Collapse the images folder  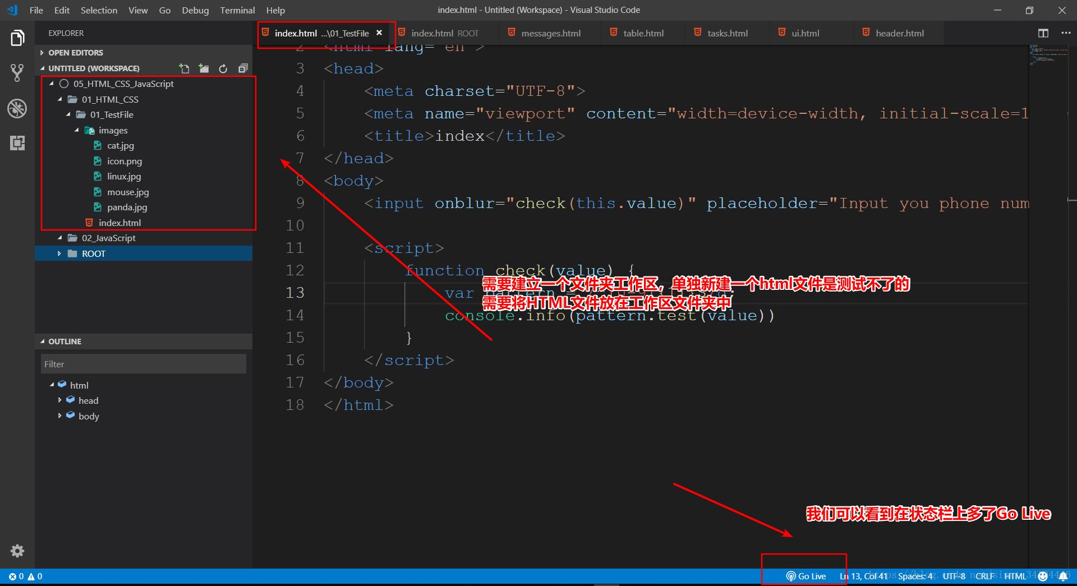(77, 130)
